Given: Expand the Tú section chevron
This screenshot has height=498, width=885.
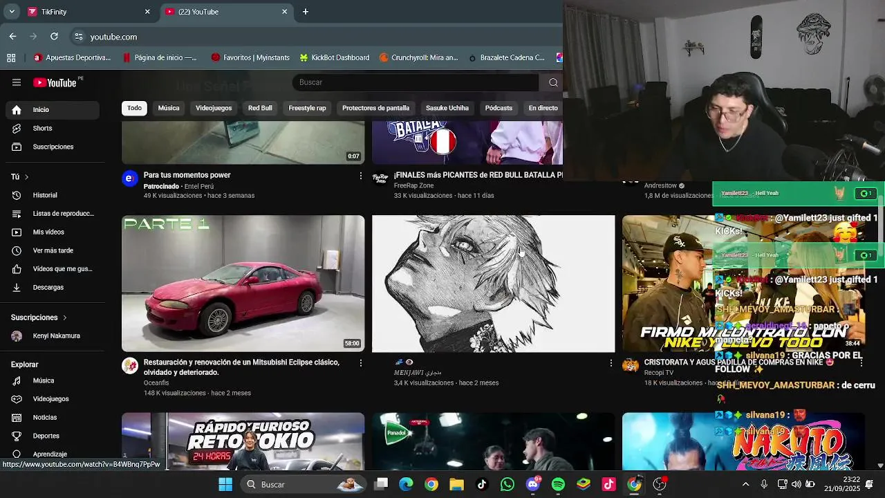Looking at the screenshot, I should (x=26, y=177).
